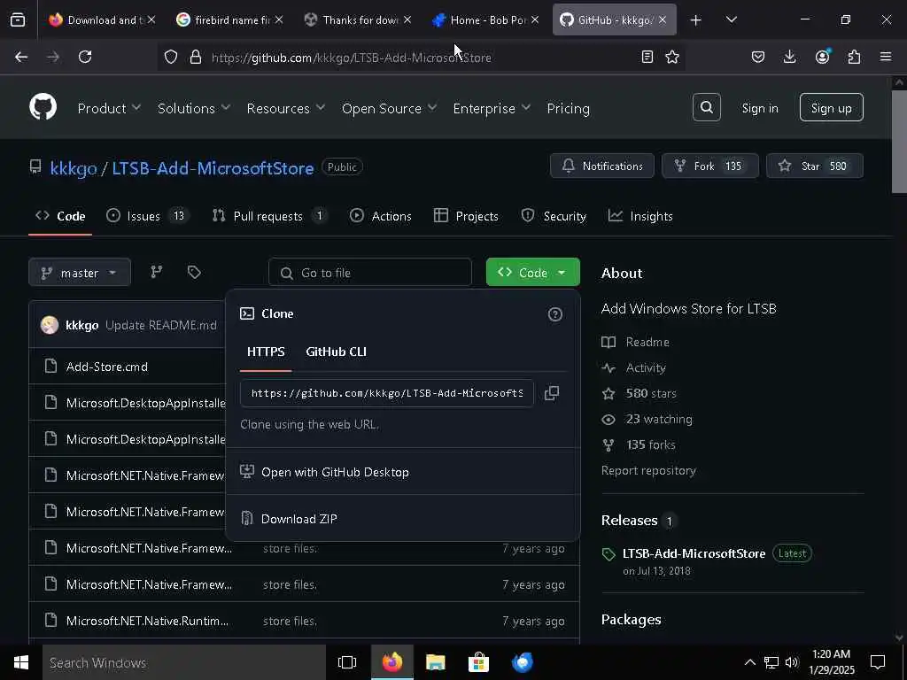The width and height of the screenshot is (907, 680).
Task: Toggle the green Code dropdown button
Action: (x=532, y=273)
